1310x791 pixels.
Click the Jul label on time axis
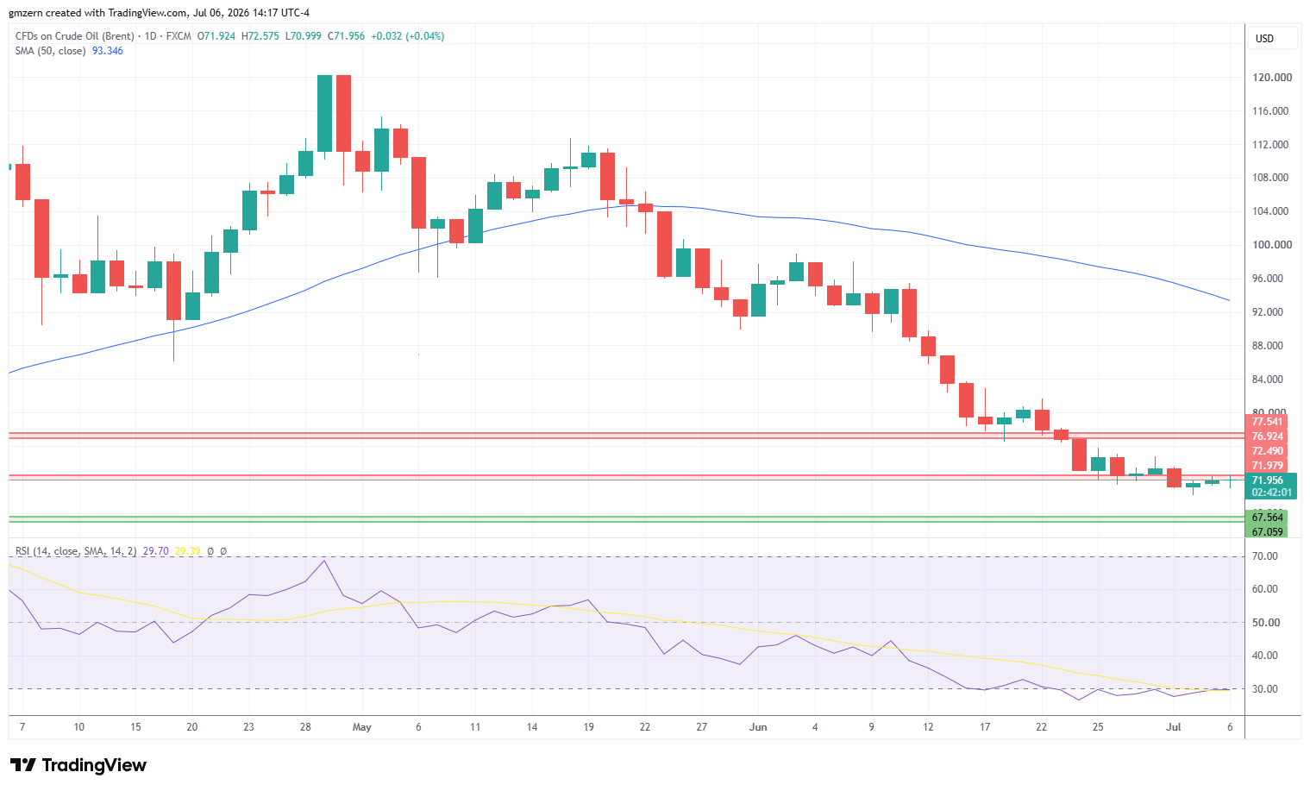pos(1173,727)
